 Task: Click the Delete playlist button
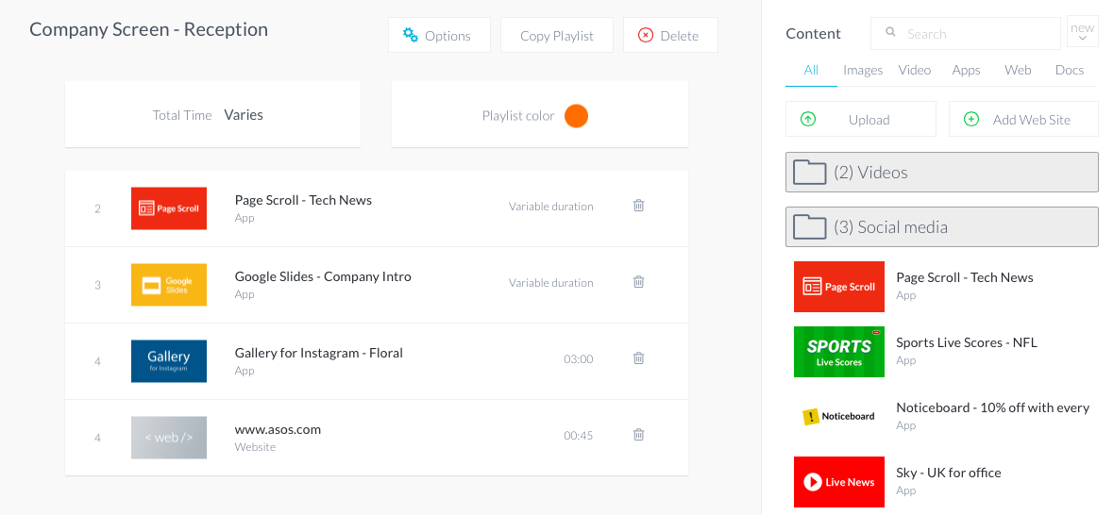coord(670,36)
